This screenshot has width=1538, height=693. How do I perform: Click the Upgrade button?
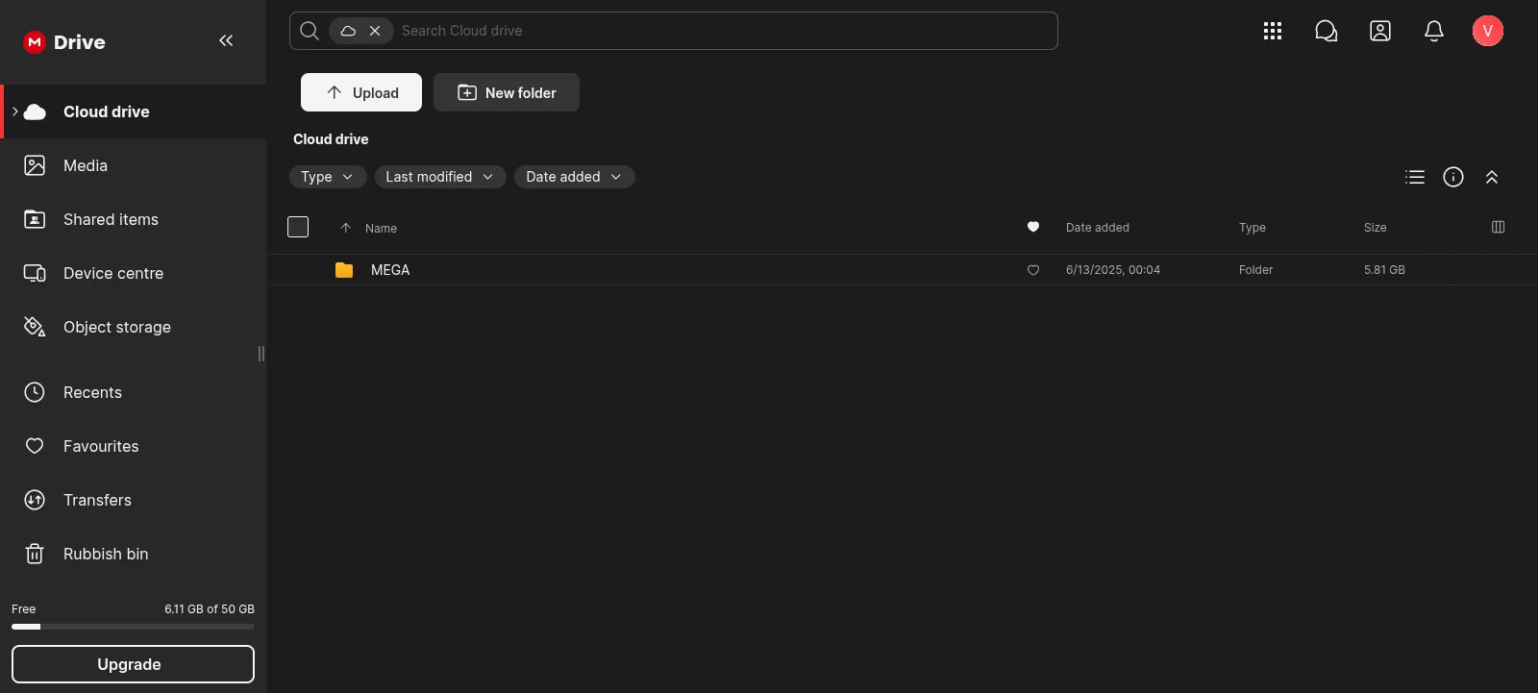133,664
